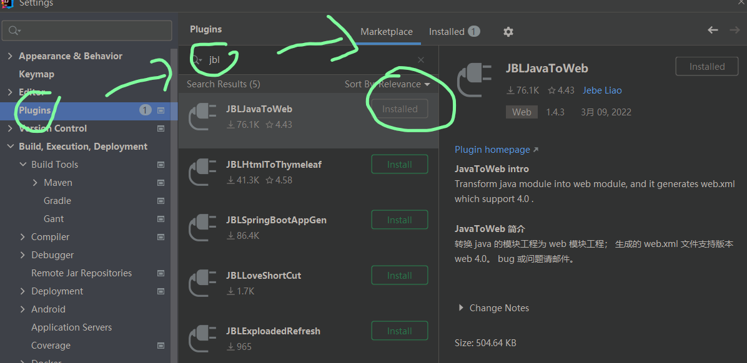Focus the plugin search field with jbl
The height and width of the screenshot is (363, 747).
coord(307,60)
